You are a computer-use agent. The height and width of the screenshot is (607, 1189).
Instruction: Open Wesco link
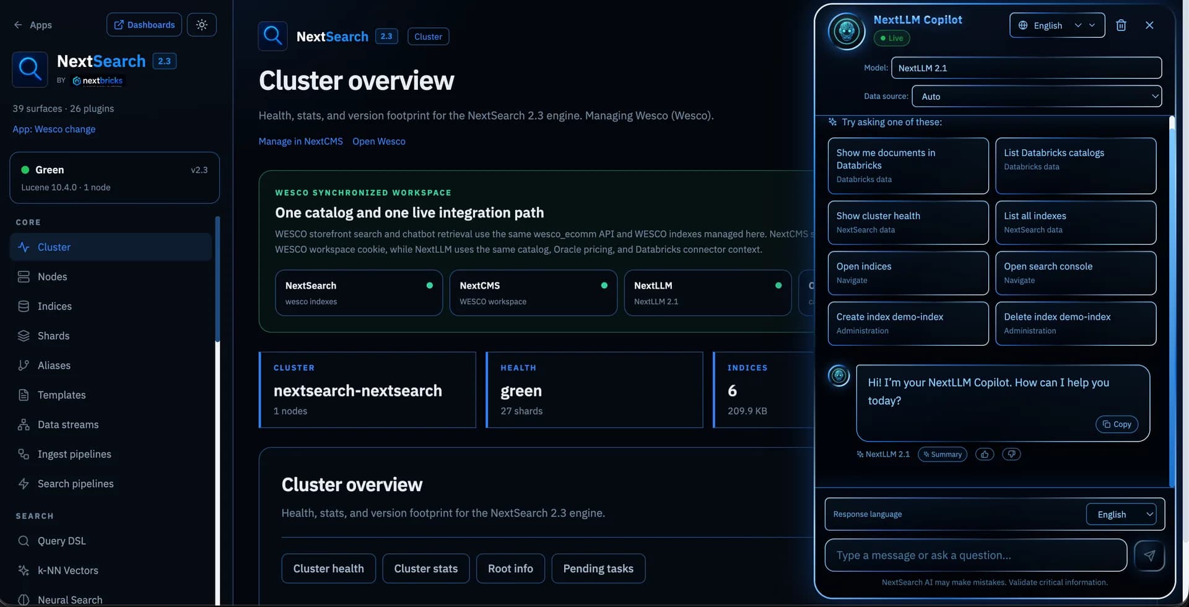pos(379,141)
